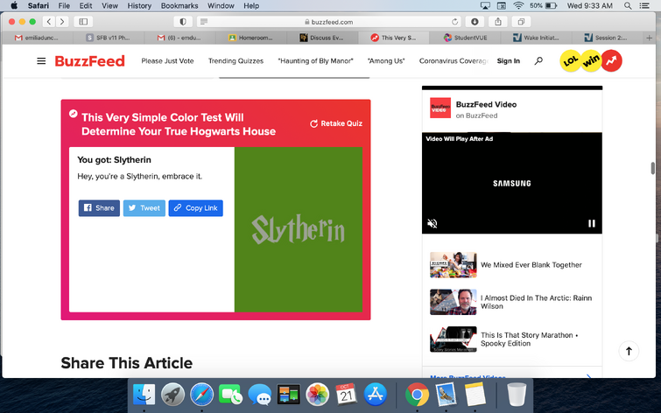Click the page vertical scrollbar
Viewport: 661px width, 413px height.
tap(652, 168)
